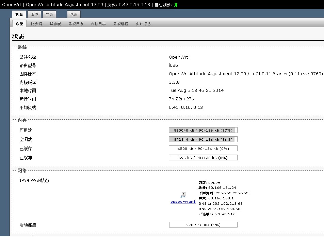Click DNS 1 value 202.102.213.68

(x=227, y=203)
